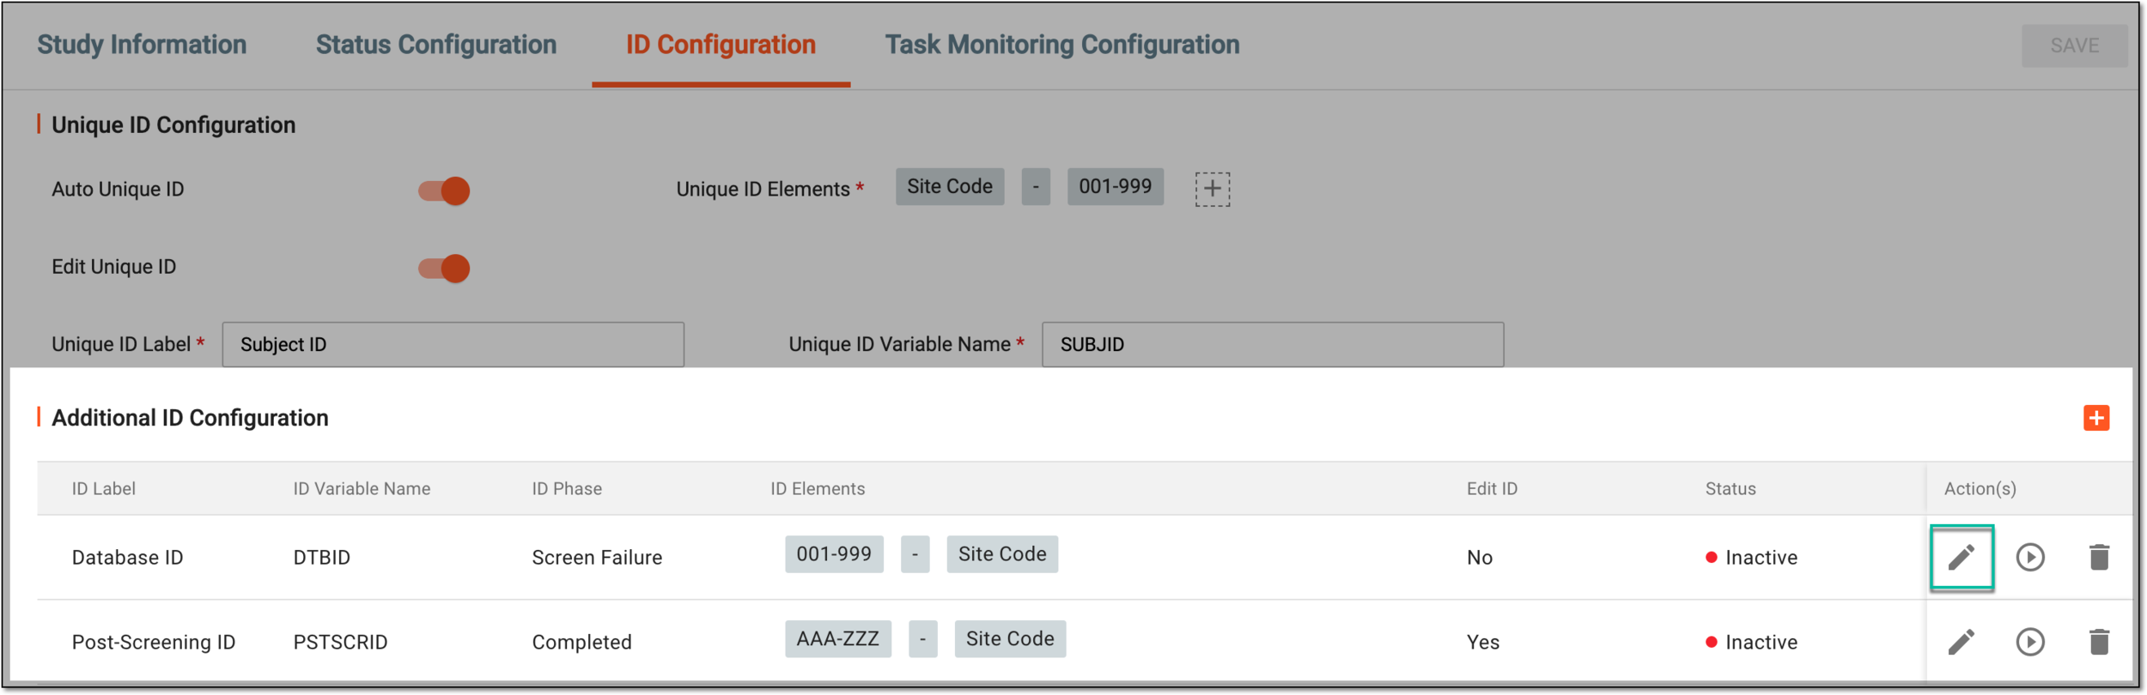Click the Completed phase cell
Image resolution: width=2147 pixels, height=695 pixels.
[x=581, y=643]
